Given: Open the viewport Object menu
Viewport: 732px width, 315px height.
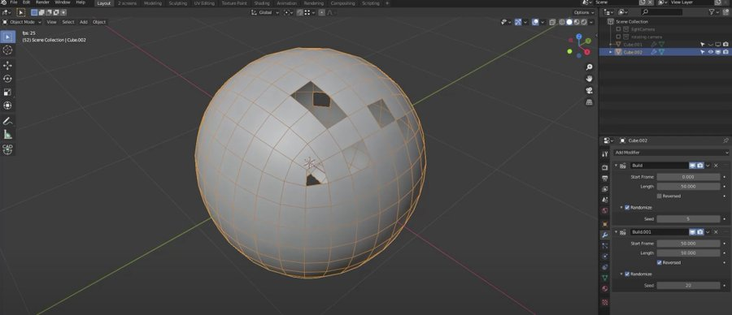Looking at the screenshot, I should pyautogui.click(x=99, y=22).
